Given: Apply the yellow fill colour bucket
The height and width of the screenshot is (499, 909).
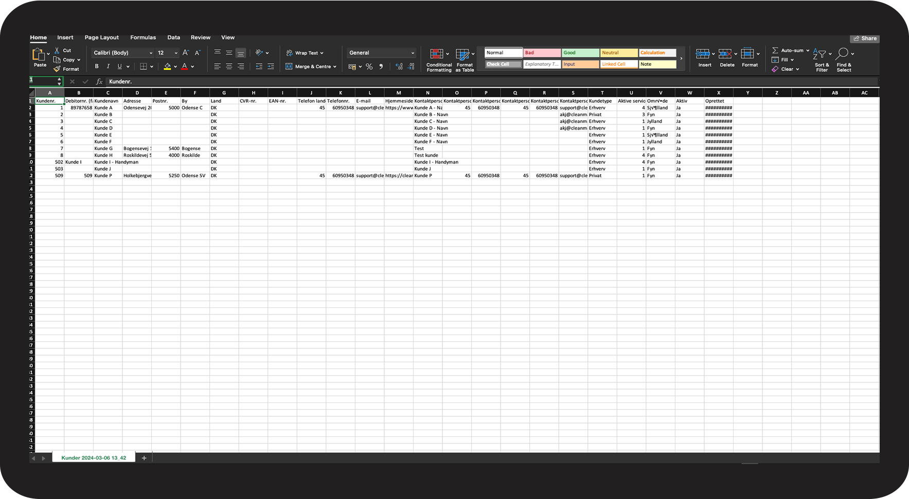Looking at the screenshot, I should coord(167,66).
